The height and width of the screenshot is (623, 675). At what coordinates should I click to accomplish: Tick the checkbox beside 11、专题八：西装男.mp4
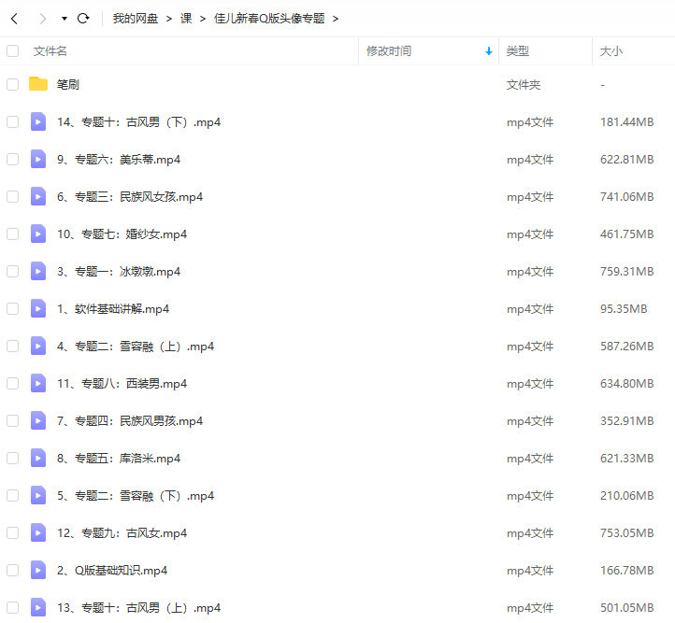pos(13,383)
